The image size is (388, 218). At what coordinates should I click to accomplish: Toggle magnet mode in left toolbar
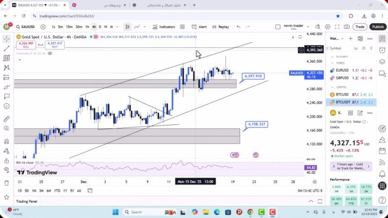click(6, 141)
